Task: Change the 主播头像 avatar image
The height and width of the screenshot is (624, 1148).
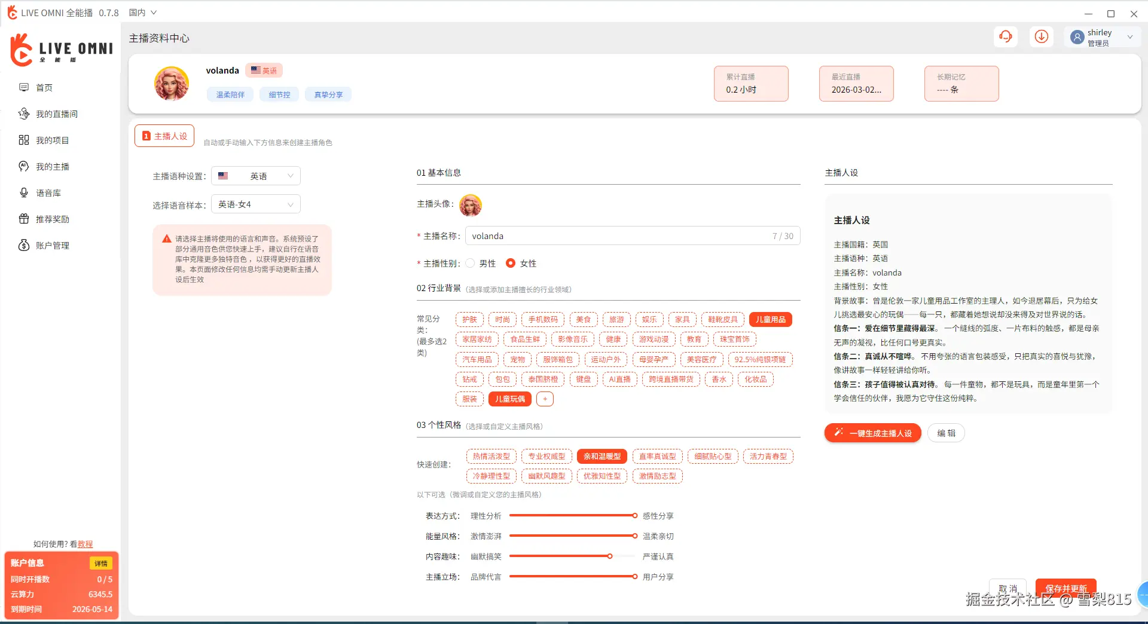Action: [x=471, y=205]
